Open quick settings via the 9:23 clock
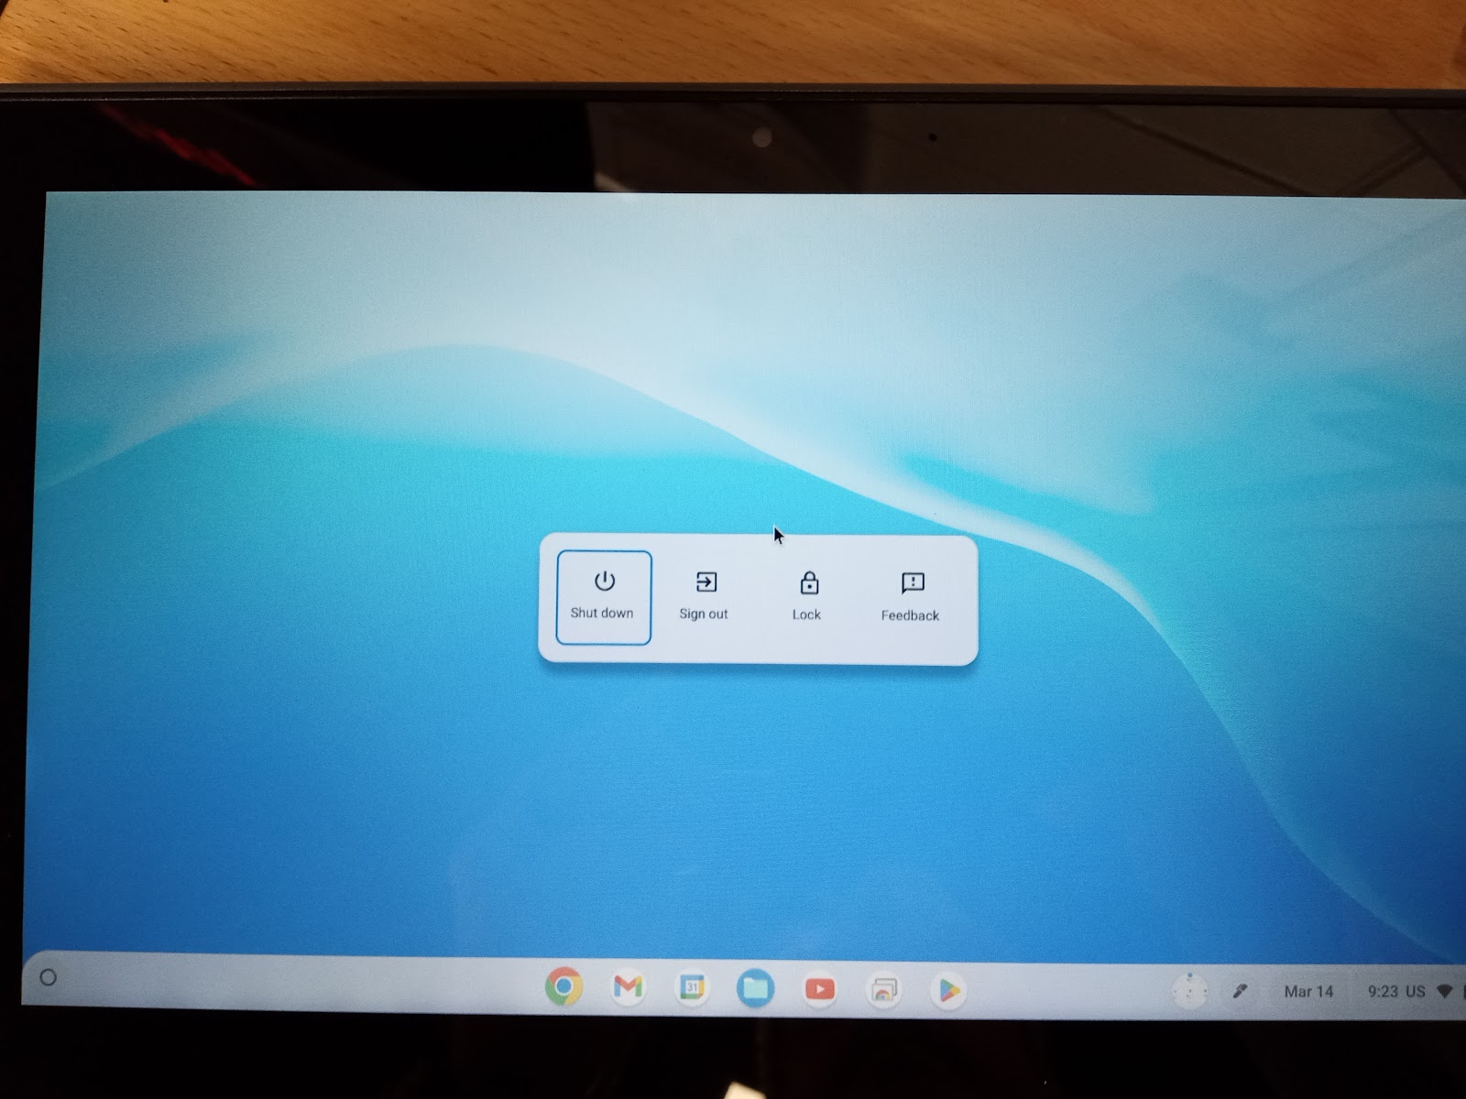Screen dimensions: 1466x1099 tap(1383, 992)
